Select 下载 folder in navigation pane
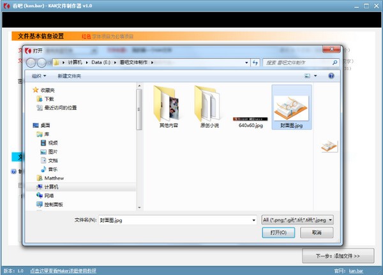The height and width of the screenshot is (275, 383). pos(45,99)
